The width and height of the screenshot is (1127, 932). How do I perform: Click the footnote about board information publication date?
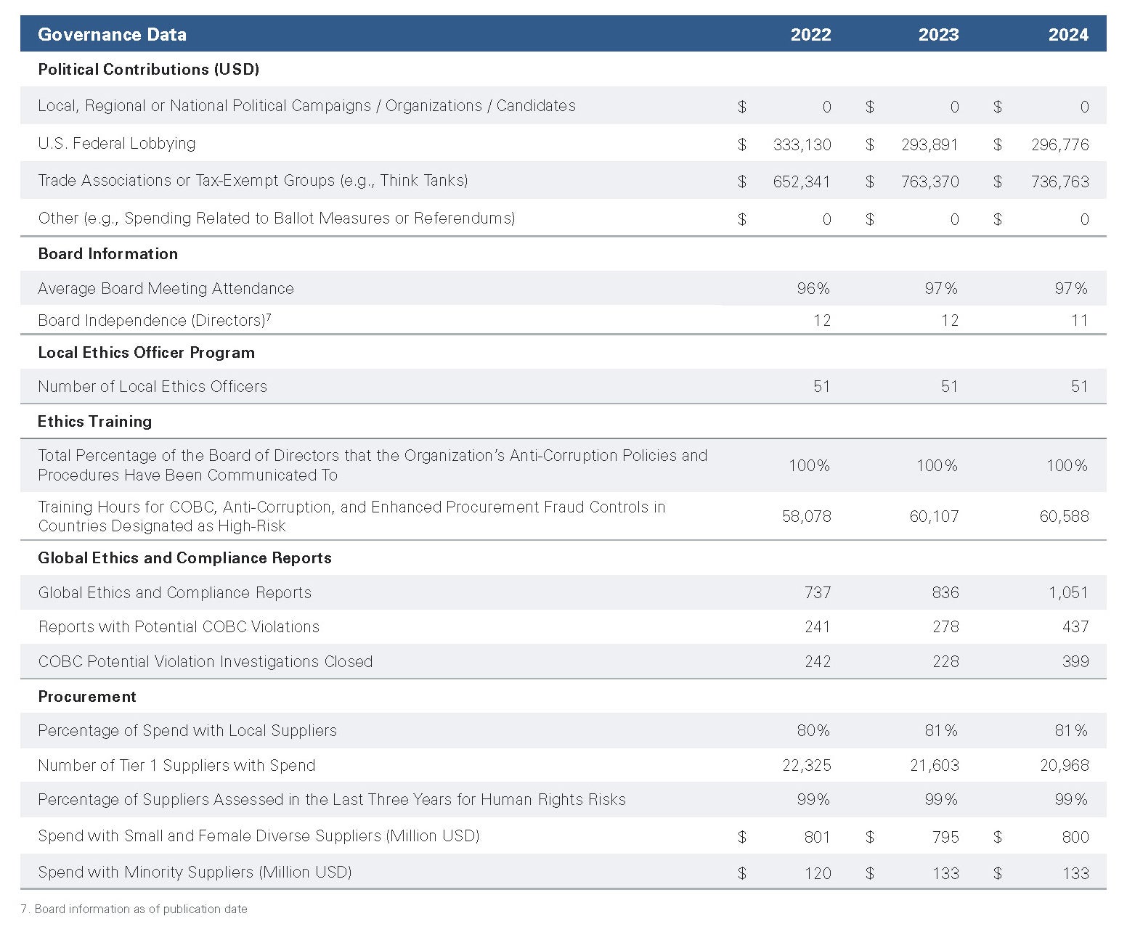tap(134, 909)
